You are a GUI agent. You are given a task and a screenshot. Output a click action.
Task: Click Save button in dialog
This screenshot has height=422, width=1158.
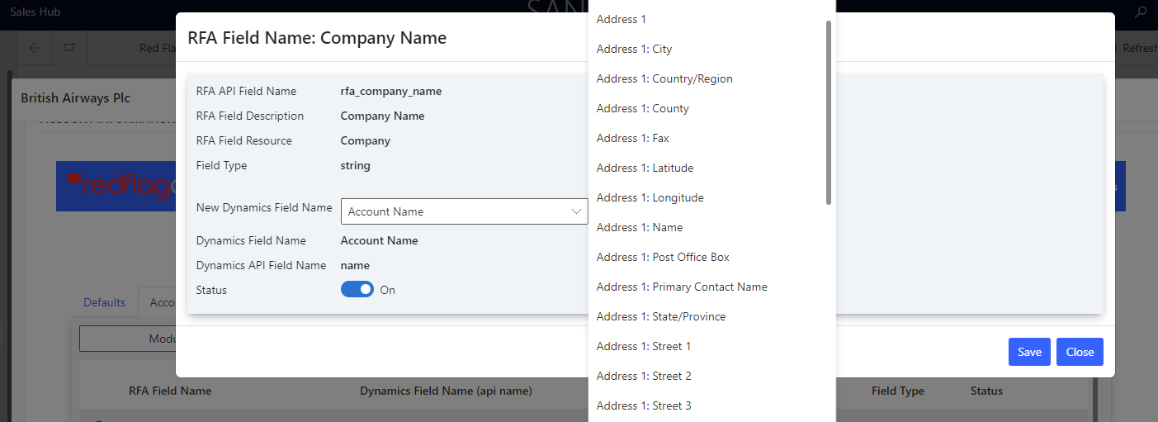coord(1029,352)
